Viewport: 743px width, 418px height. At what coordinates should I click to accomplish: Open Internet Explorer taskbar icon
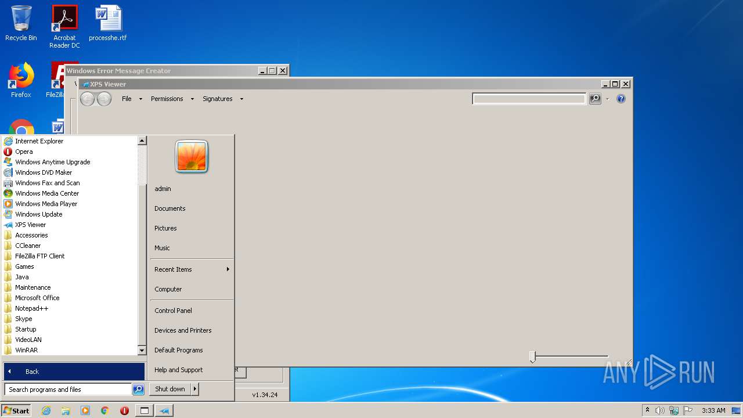pos(46,410)
